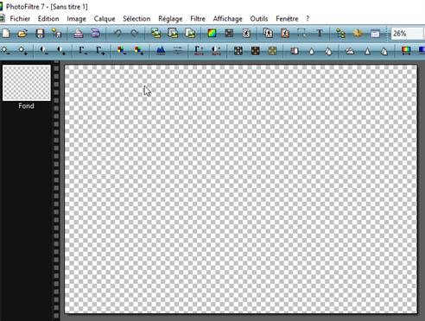The width and height of the screenshot is (425, 321).
Task: Increase brightness with the sun plus icon
Action: (x=22, y=51)
